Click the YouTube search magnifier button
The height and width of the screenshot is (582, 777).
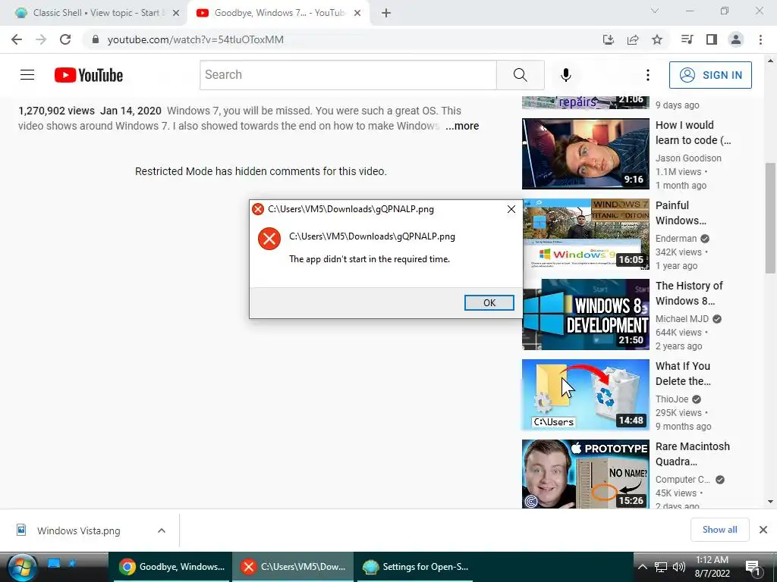pyautogui.click(x=521, y=75)
